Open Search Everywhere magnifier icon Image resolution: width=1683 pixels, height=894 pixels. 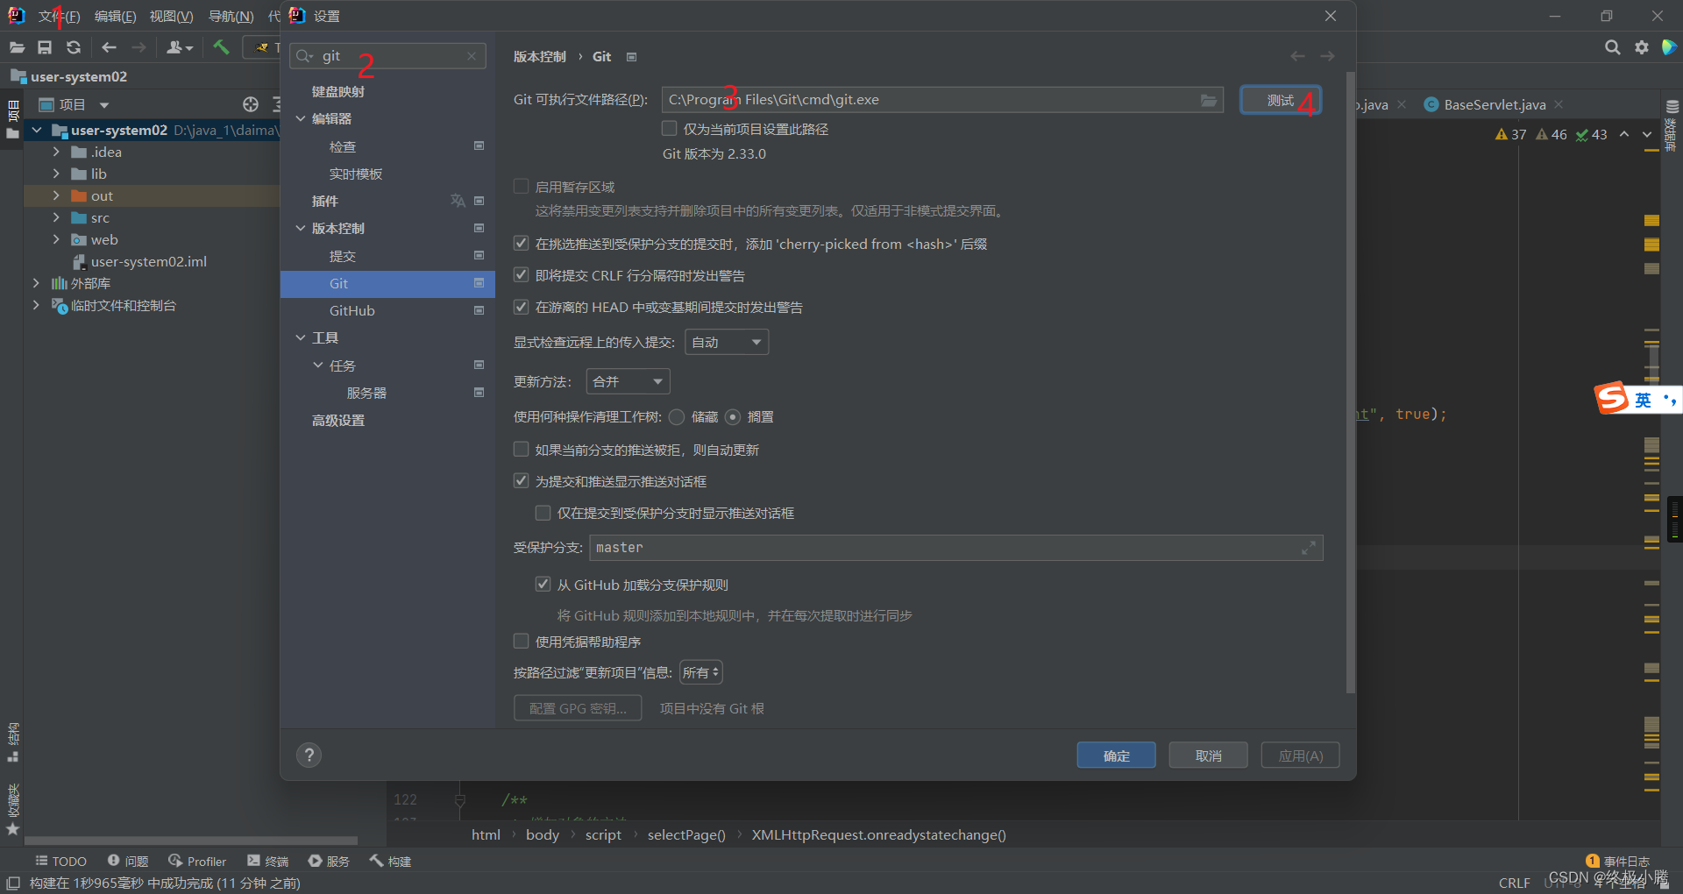(x=1612, y=47)
